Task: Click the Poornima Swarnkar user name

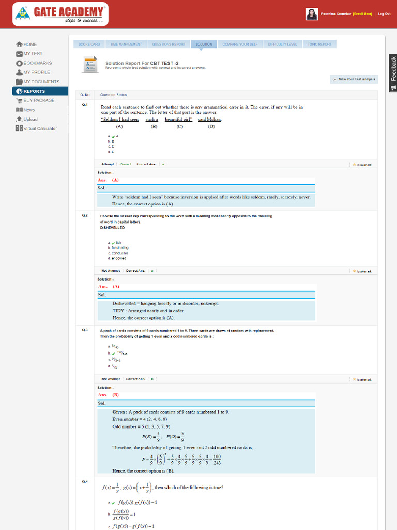Action: pos(336,14)
